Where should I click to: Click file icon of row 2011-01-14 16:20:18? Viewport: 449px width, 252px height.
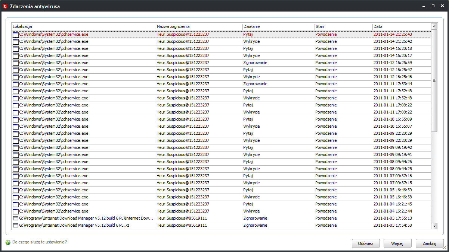16,48
